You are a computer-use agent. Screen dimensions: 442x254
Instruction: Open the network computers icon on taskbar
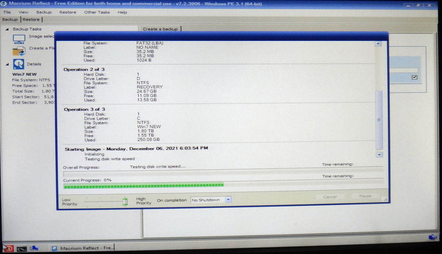tap(34, 248)
